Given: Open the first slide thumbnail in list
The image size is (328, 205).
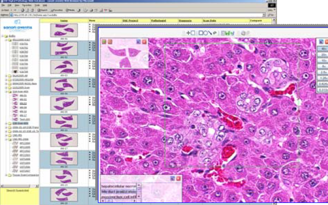Looking at the screenshot, I should [x=64, y=29].
